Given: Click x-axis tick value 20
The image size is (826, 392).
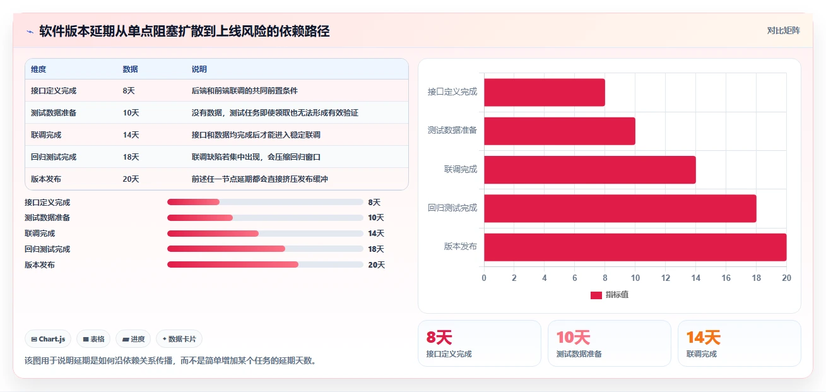Looking at the screenshot, I should (786, 278).
